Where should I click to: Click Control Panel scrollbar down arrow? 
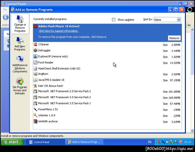point(192,131)
